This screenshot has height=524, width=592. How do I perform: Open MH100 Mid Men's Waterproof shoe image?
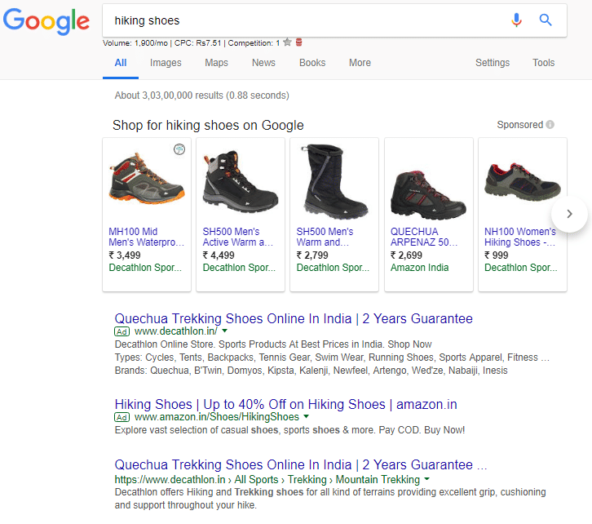point(147,178)
